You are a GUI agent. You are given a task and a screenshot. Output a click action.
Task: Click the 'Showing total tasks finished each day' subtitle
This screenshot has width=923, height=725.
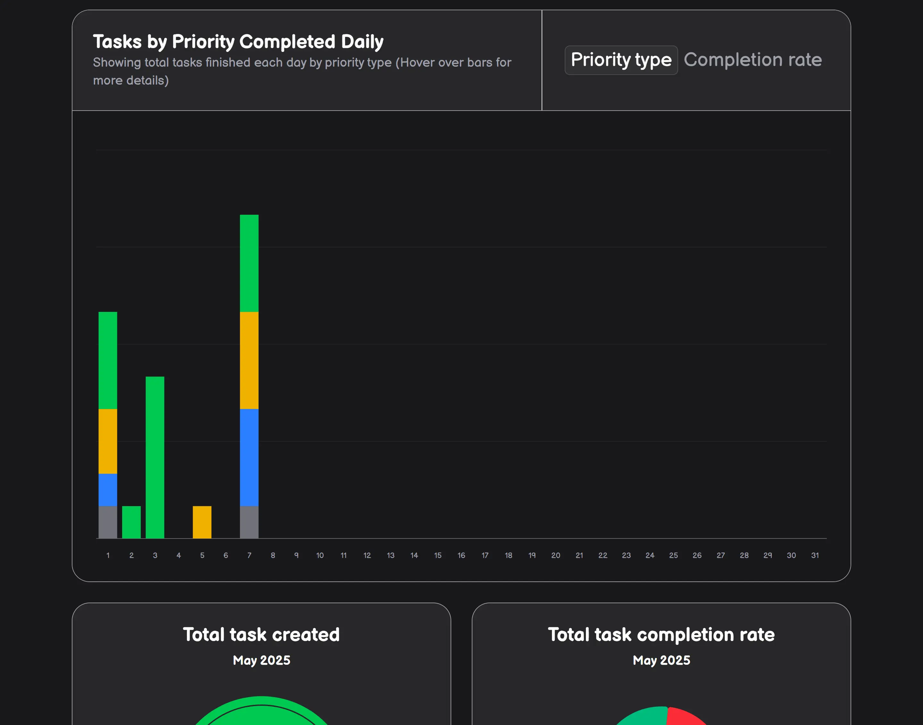coord(302,71)
